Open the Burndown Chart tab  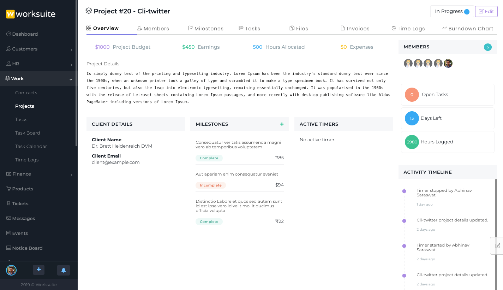click(467, 29)
